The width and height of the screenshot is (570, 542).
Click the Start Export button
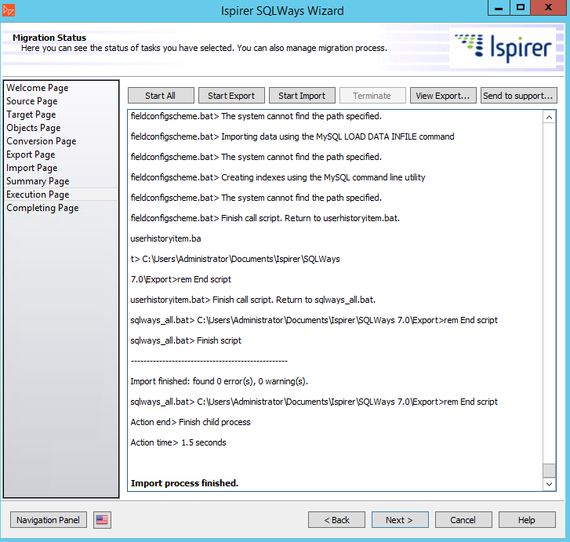coord(231,96)
